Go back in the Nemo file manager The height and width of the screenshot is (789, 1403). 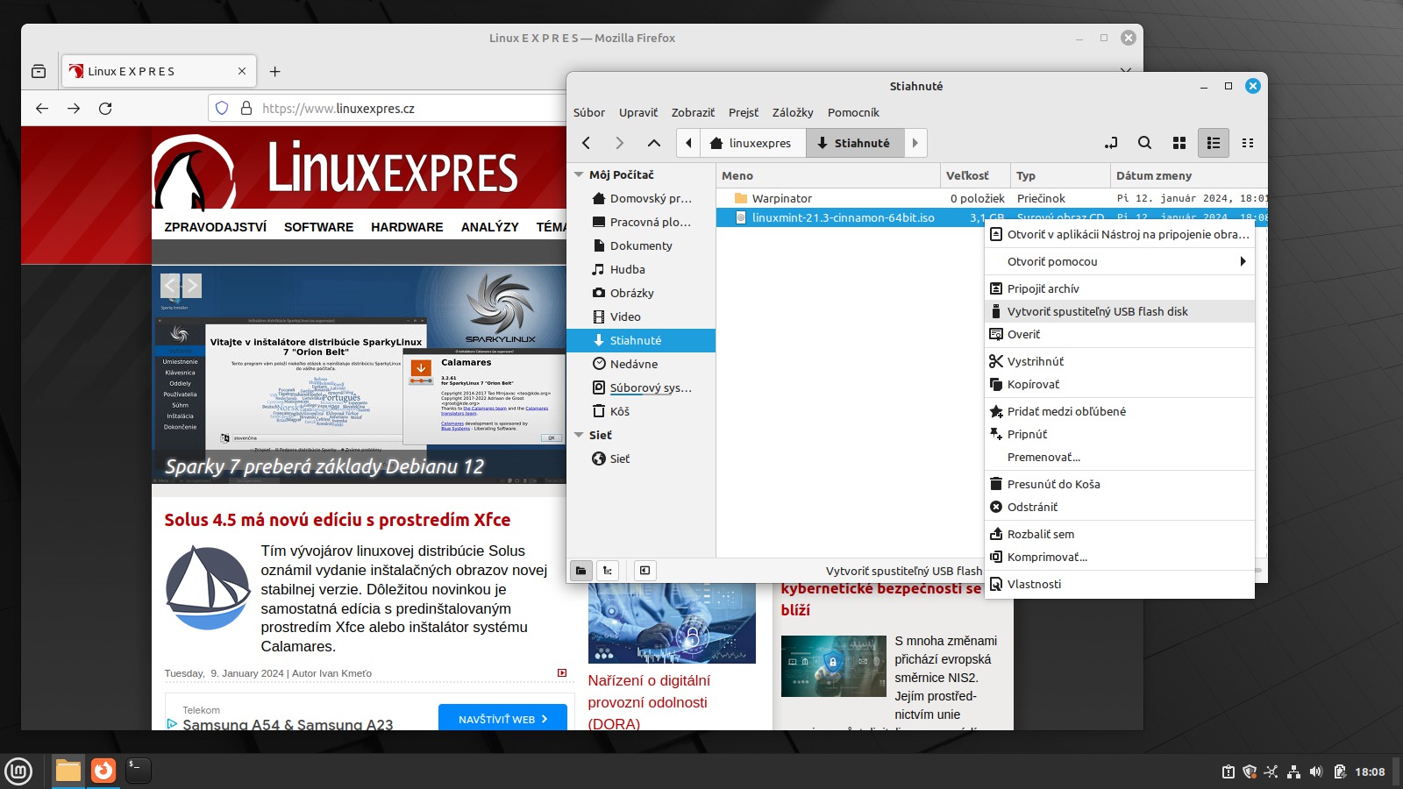(587, 143)
